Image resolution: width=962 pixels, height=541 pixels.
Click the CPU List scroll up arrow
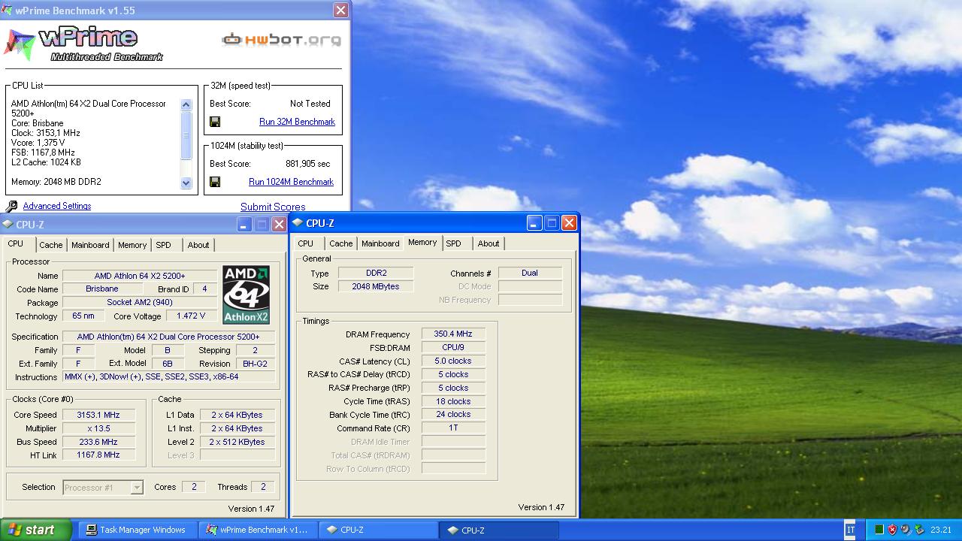(x=186, y=105)
